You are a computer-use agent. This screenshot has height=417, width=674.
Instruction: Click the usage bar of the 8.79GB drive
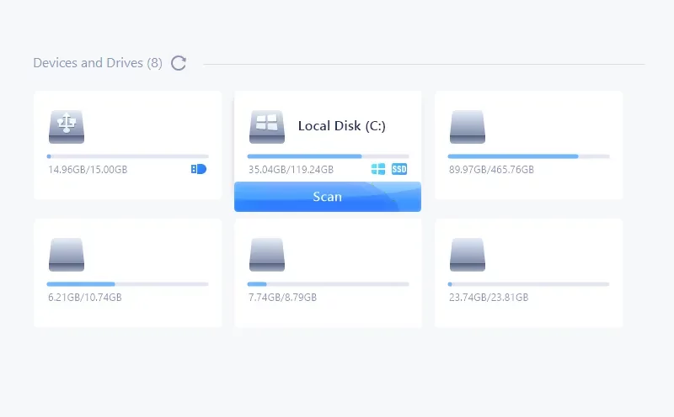328,284
